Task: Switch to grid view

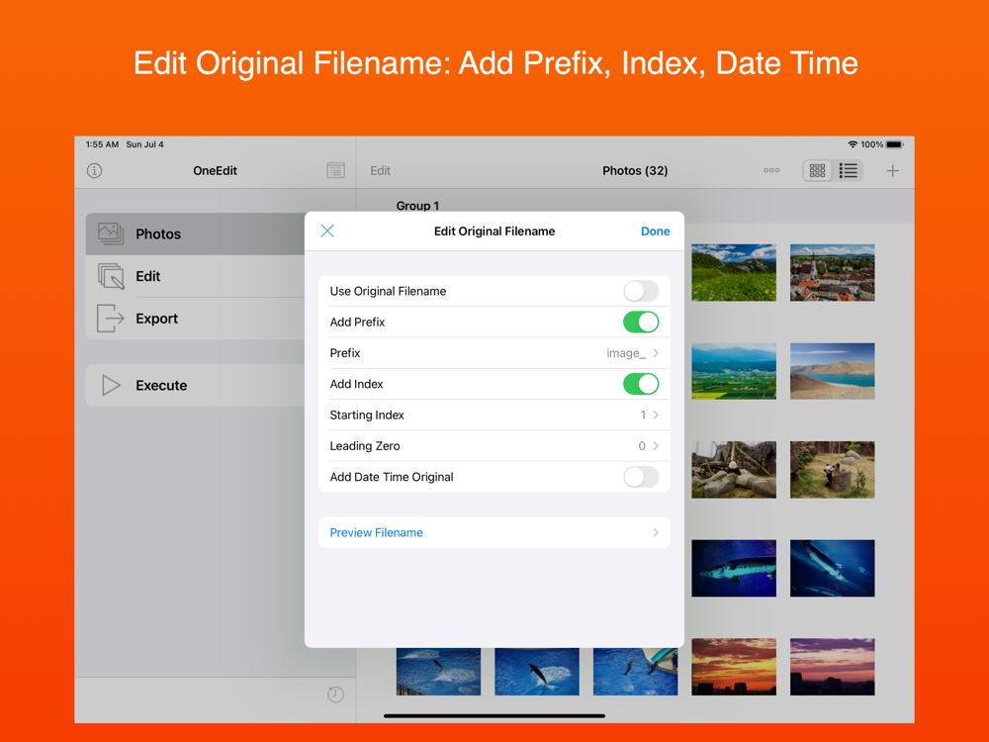Action: pyautogui.click(x=818, y=170)
